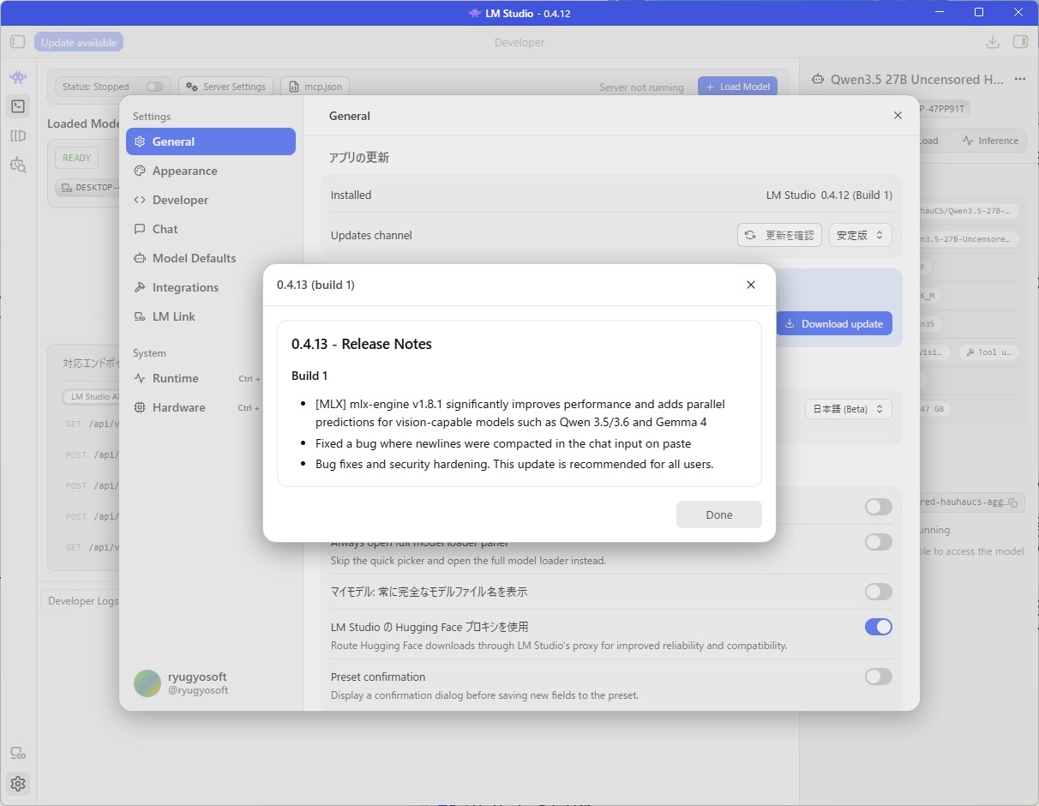This screenshot has height=806, width=1039.
Task: Copy model identifier icon in right panel
Action: tap(1012, 502)
